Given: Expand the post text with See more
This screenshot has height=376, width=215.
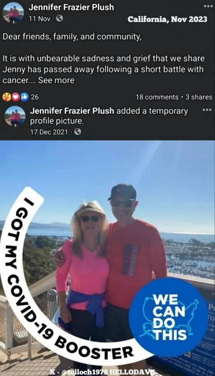Looking at the screenshot, I should point(56,80).
